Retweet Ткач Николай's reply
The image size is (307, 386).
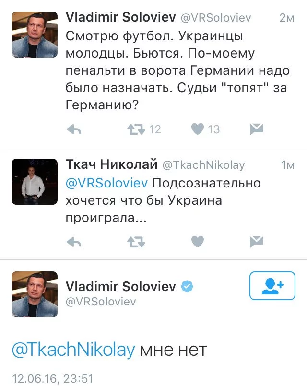click(x=136, y=242)
